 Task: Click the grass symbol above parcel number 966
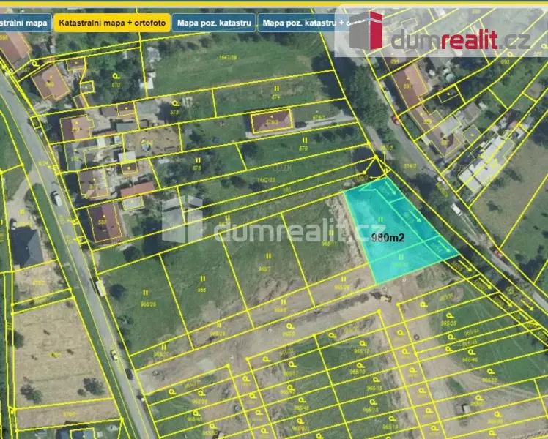pos(202,279)
